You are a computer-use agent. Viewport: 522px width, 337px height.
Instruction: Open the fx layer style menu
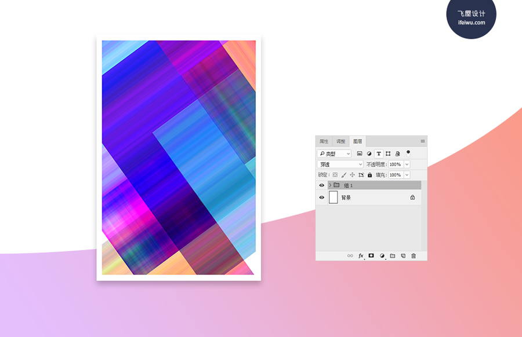pyautogui.click(x=361, y=255)
